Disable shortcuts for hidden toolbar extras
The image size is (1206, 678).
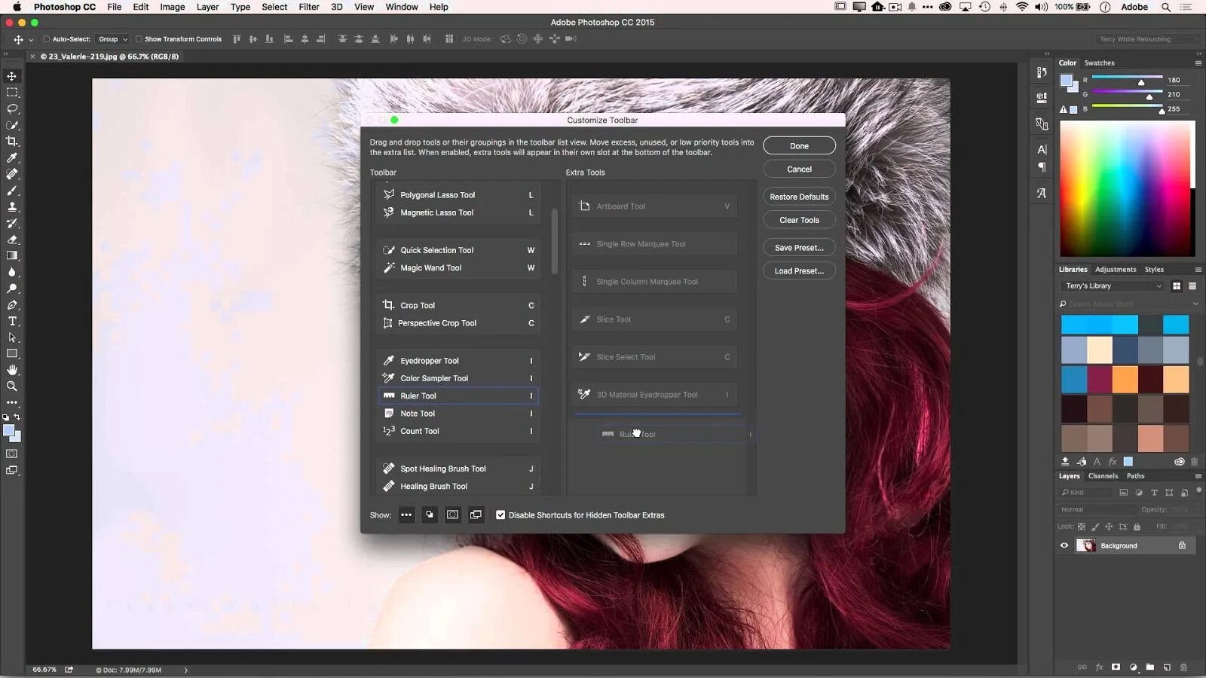pos(501,515)
